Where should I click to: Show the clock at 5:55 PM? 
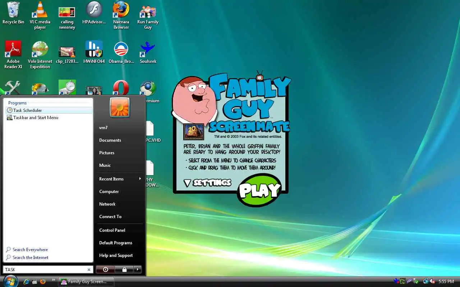tap(446, 282)
